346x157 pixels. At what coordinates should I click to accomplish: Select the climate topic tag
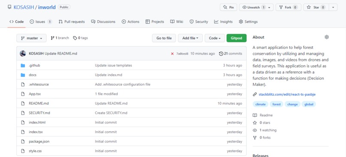pos(261,104)
